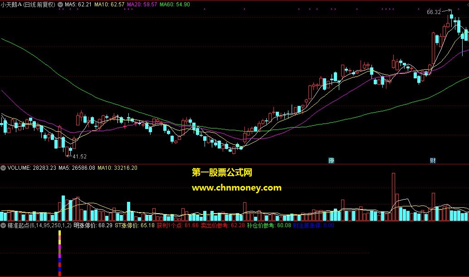The height and width of the screenshot is (277, 469).
Task: Click the volume MA5: 26586.08 readout
Action: tap(77, 168)
